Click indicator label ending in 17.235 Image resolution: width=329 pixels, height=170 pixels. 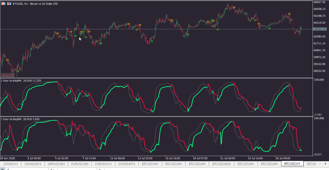pyautogui.click(x=21, y=81)
